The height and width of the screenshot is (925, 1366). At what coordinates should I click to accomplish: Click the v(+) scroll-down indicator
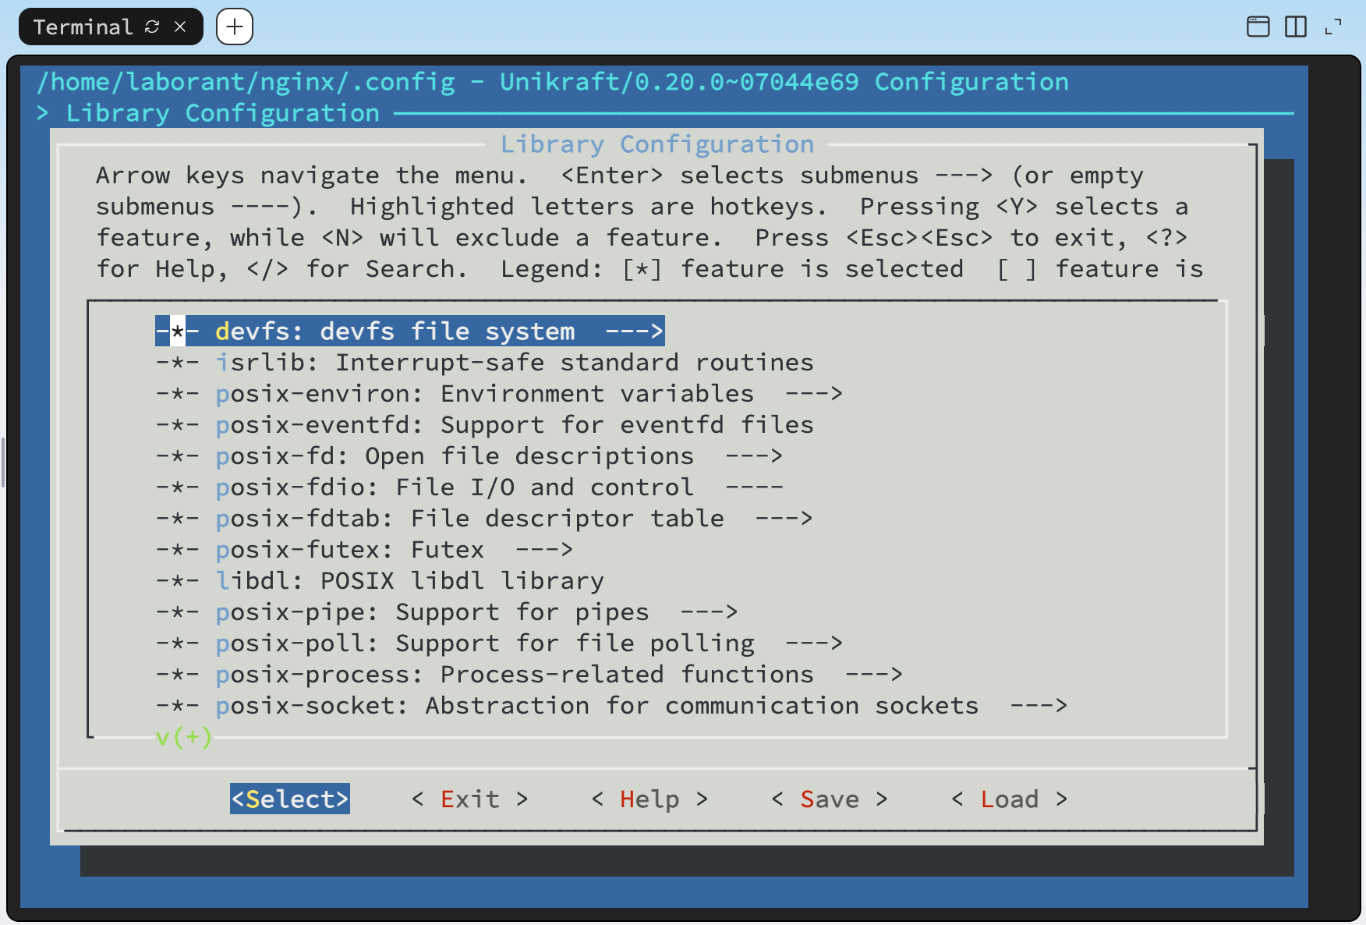tap(182, 736)
